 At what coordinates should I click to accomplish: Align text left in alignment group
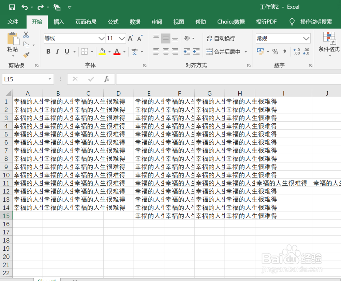click(156, 51)
